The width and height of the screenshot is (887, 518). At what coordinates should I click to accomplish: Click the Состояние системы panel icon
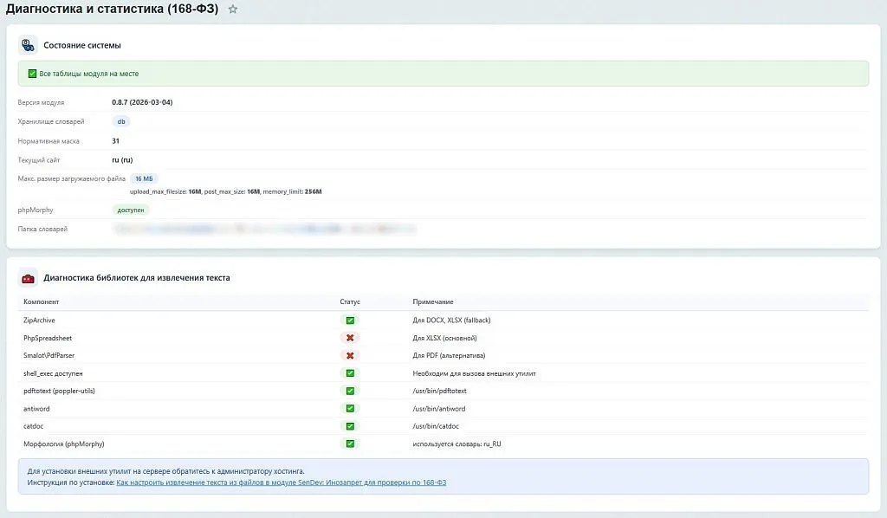26,44
